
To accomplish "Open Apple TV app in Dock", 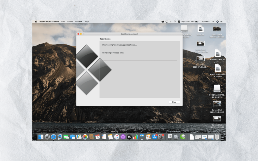I will (129, 137).
